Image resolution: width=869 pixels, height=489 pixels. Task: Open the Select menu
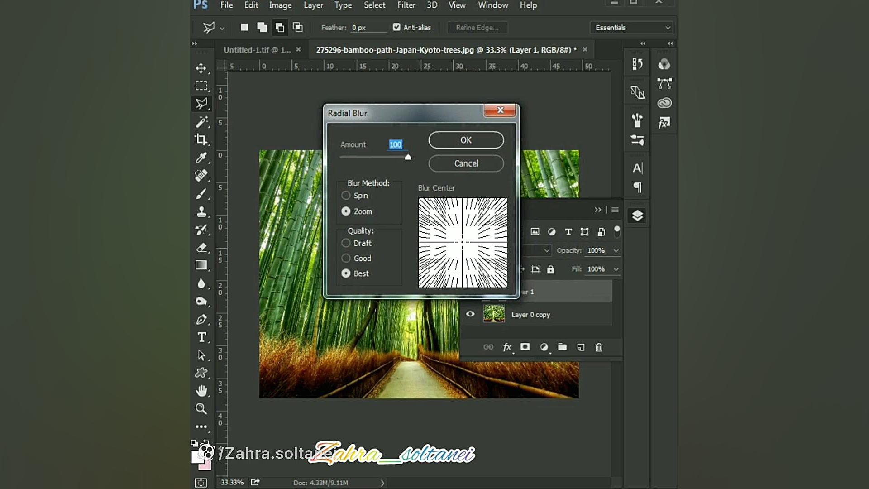pyautogui.click(x=374, y=5)
